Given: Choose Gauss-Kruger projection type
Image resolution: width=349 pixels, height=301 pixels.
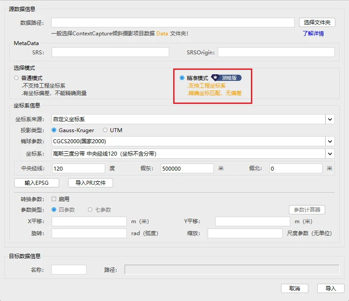Looking at the screenshot, I should (54, 130).
